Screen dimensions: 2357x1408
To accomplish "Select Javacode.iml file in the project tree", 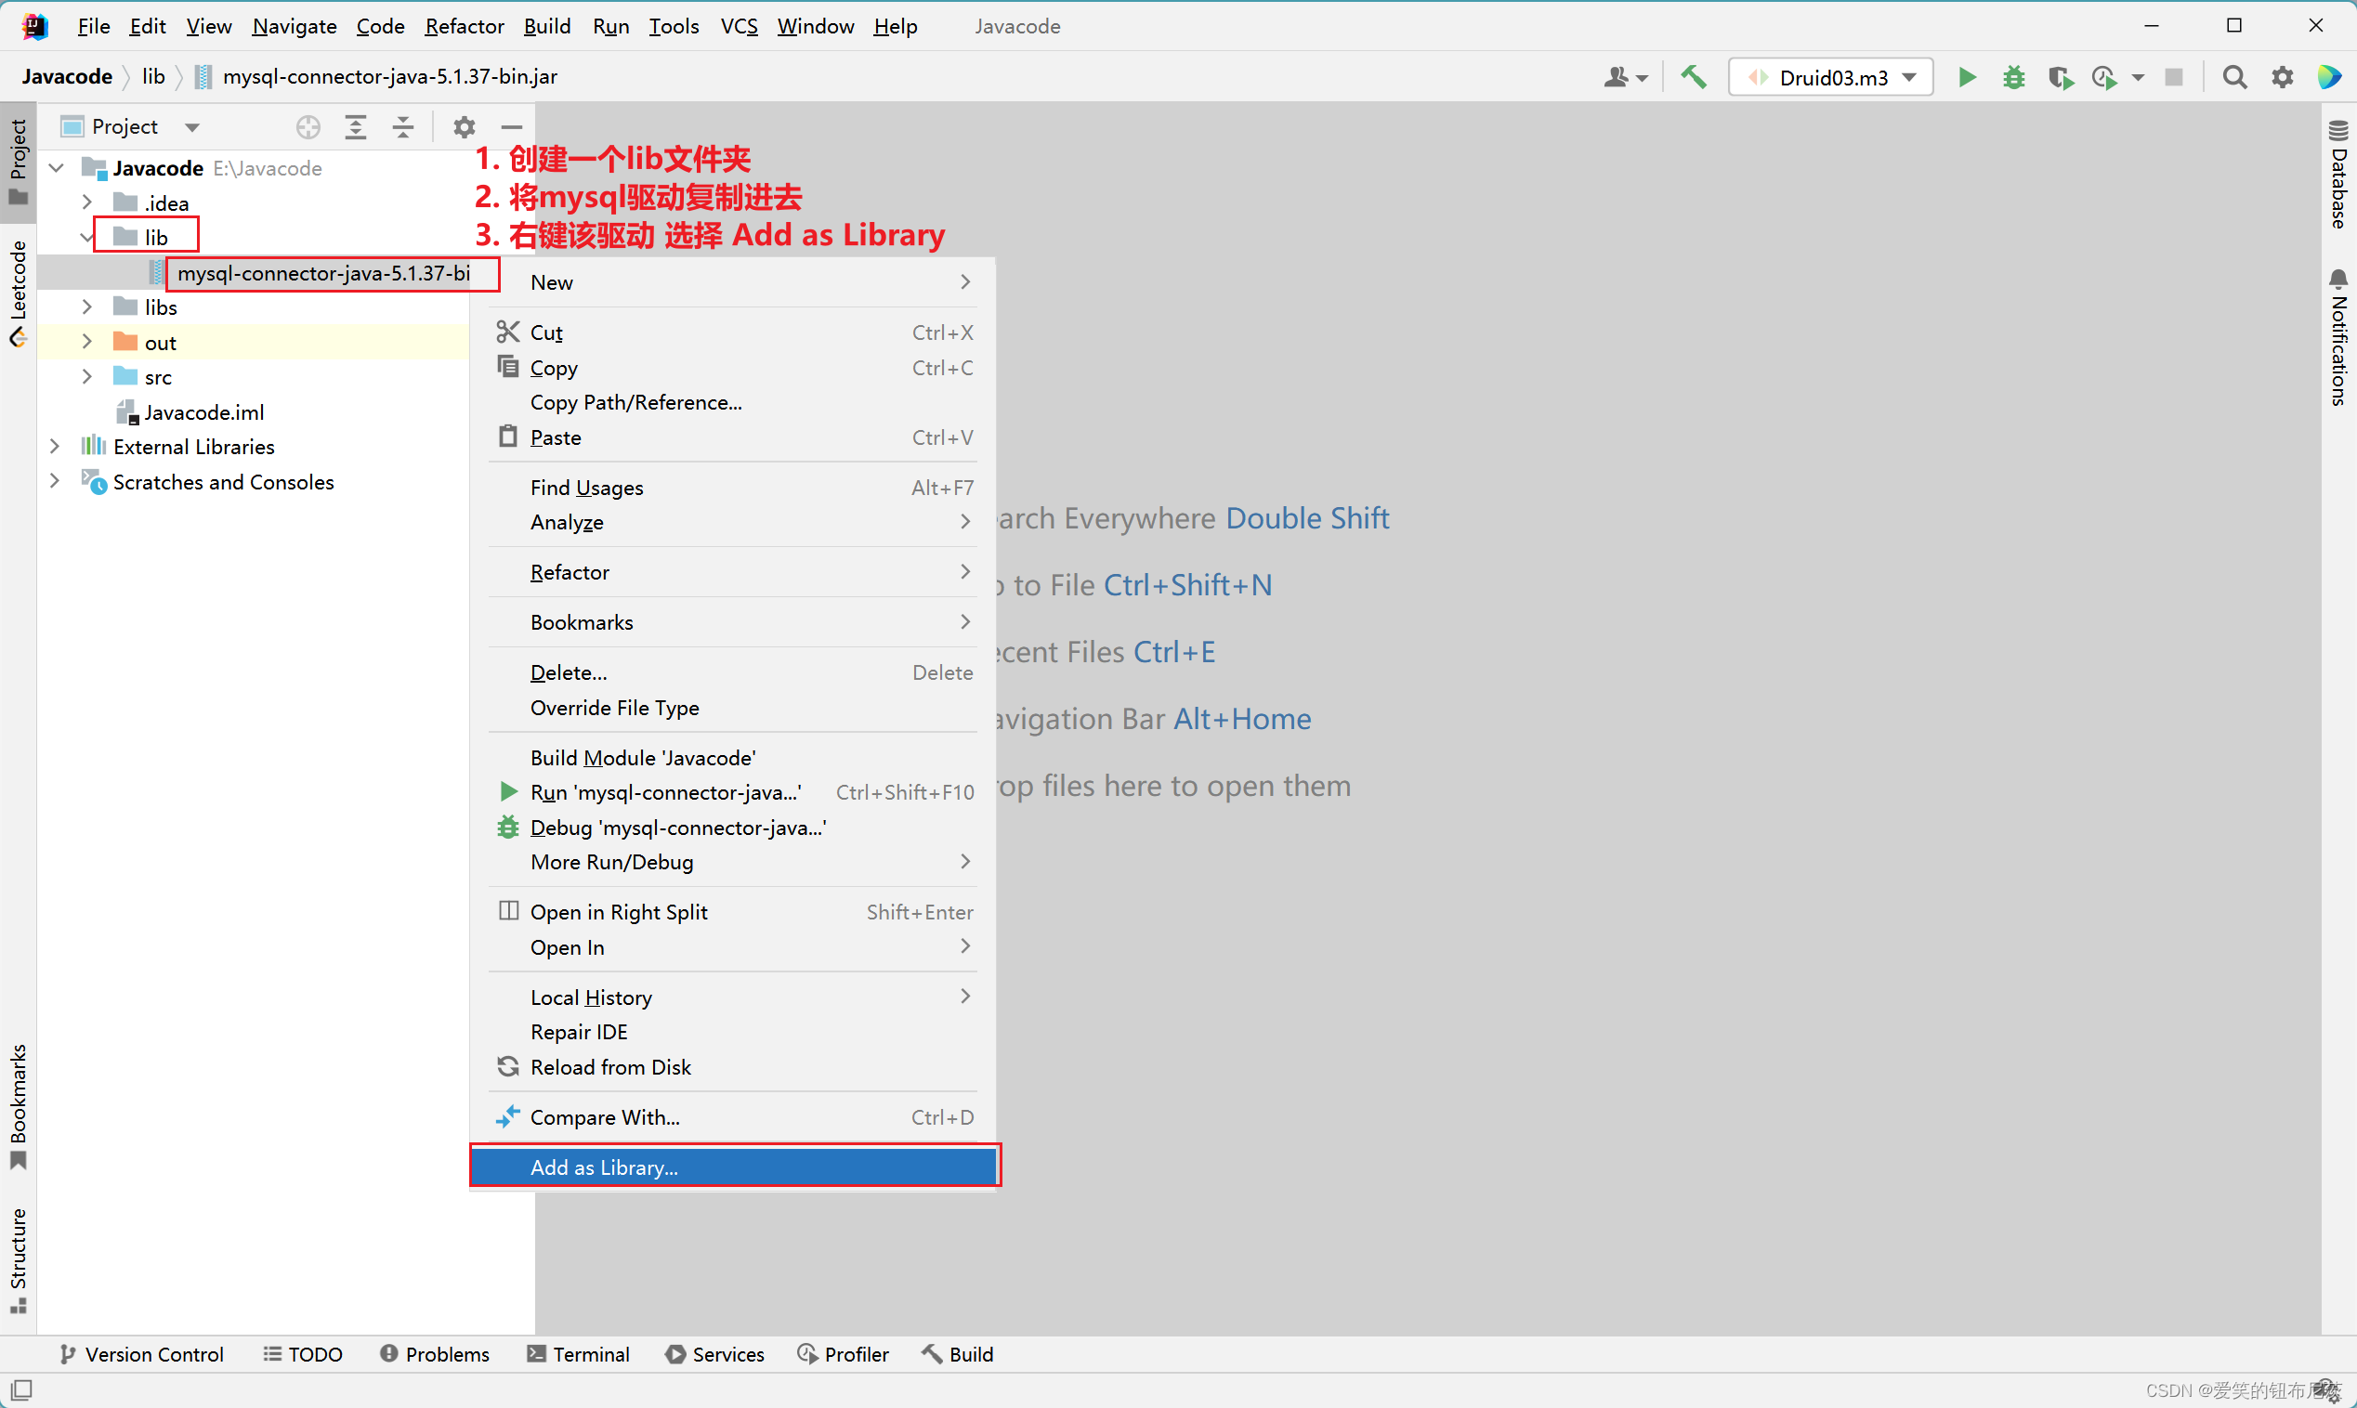I will [x=203, y=411].
